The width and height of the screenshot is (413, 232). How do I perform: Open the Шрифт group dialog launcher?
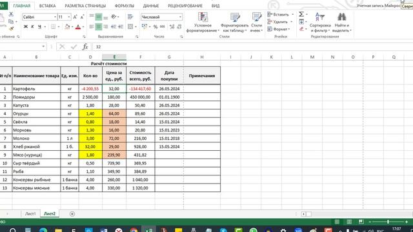[x=84, y=37]
